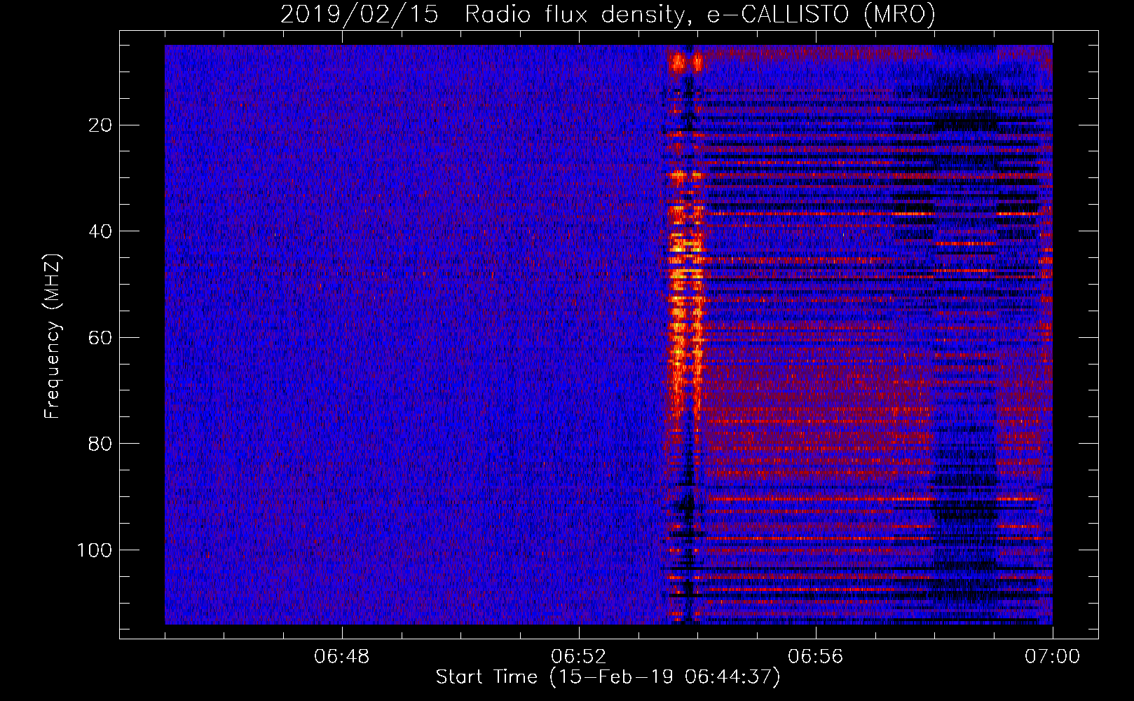Click the '06:56' time tick label
Viewport: 1134px width, 701px height.
point(816,657)
